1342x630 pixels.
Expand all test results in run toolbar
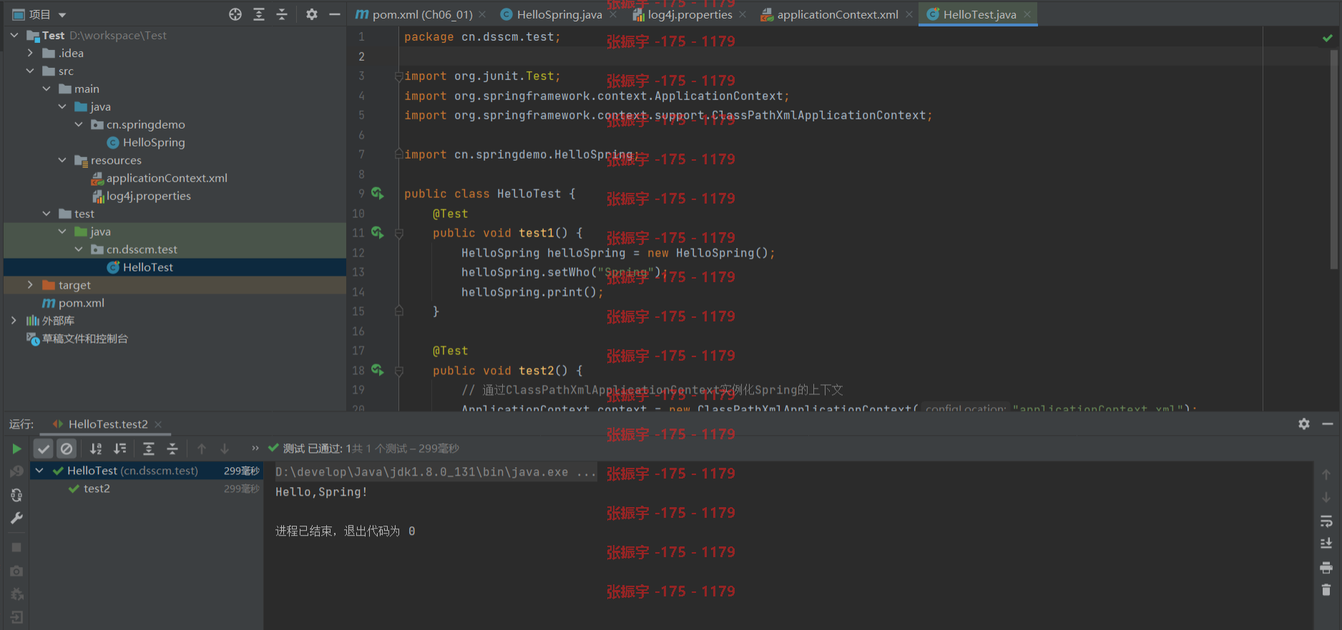click(x=149, y=449)
